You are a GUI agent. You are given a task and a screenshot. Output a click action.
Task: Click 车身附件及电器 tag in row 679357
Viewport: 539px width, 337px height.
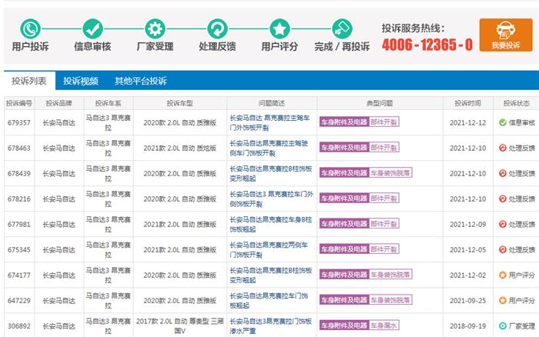[344, 122]
